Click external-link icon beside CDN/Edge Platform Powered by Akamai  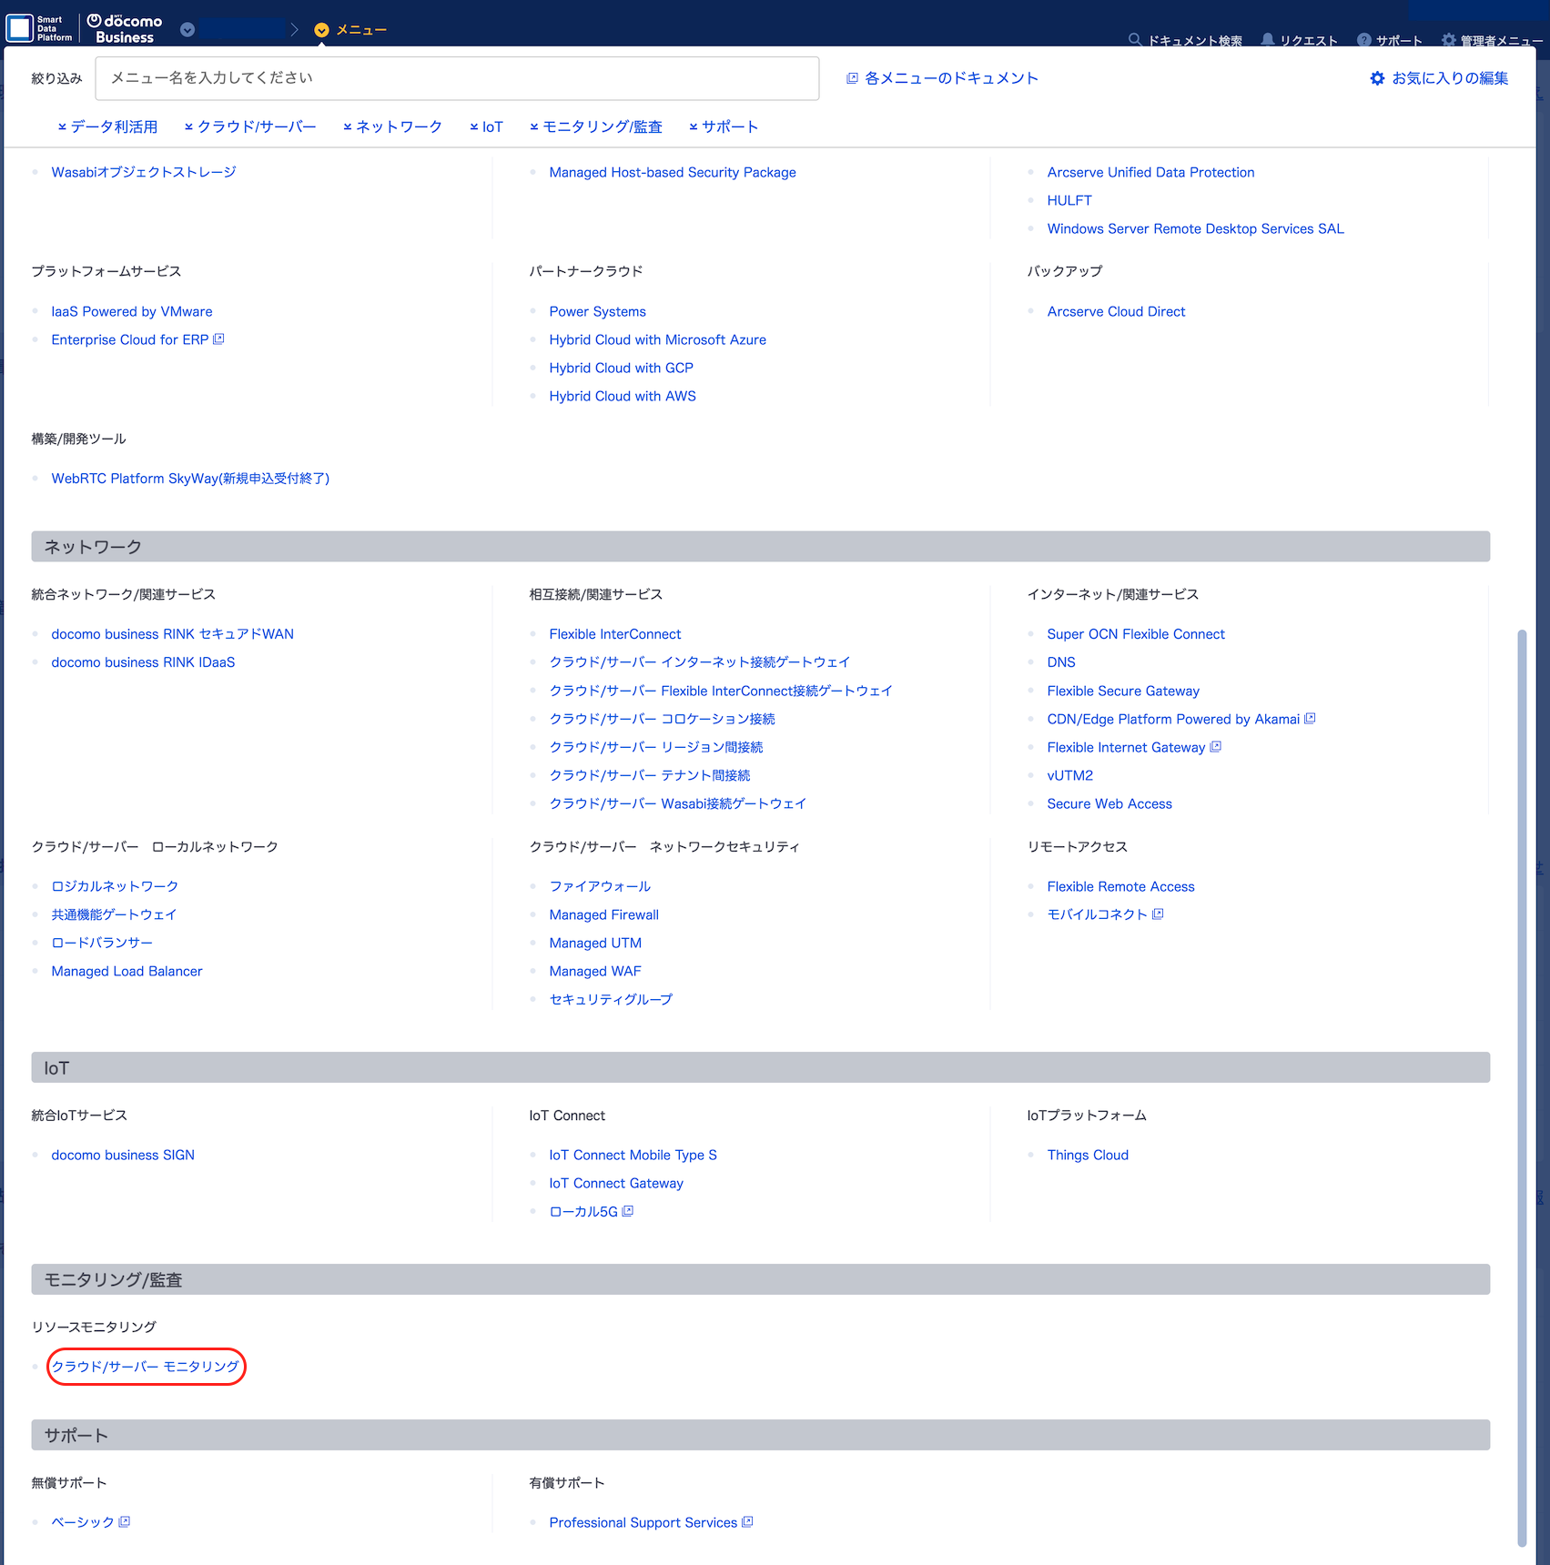tap(1310, 719)
